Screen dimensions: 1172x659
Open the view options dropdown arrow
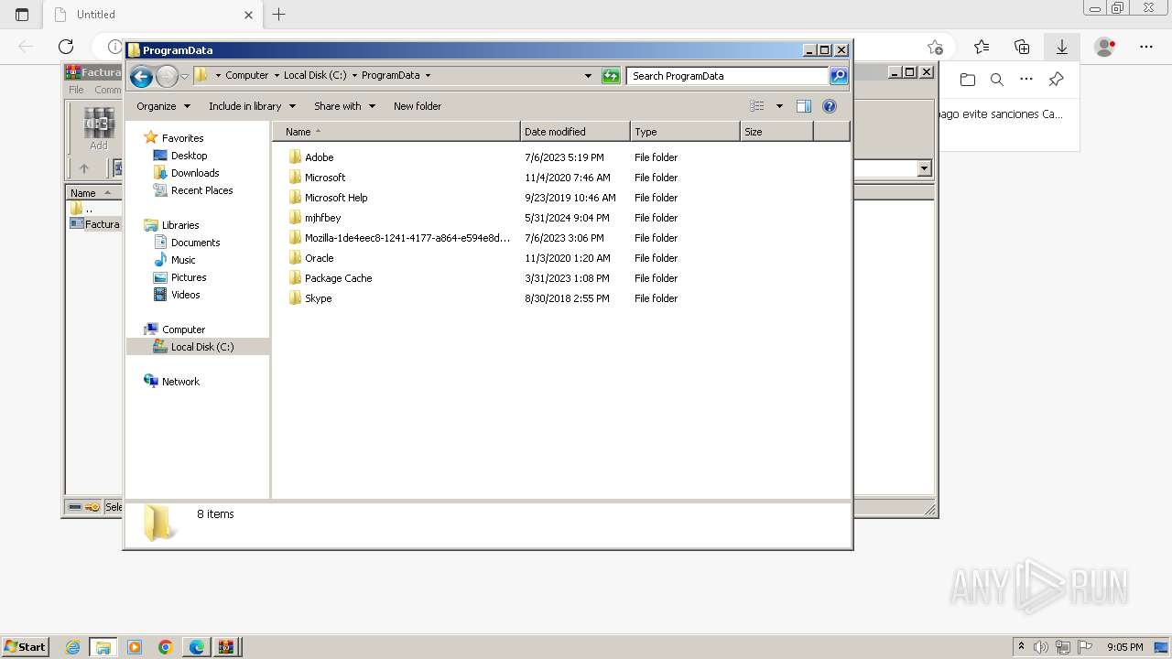pos(779,106)
